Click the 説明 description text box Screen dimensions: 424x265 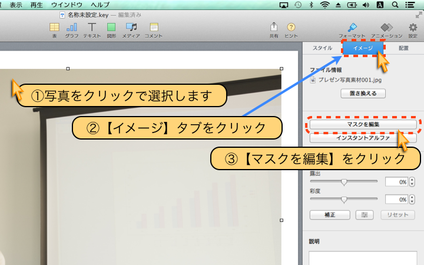pyautogui.click(x=363, y=259)
